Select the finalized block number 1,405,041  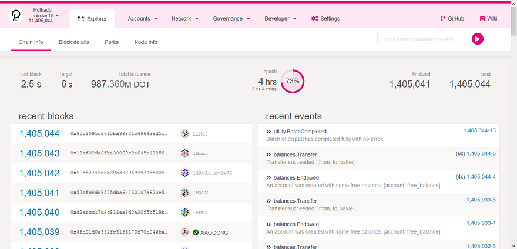pos(409,84)
